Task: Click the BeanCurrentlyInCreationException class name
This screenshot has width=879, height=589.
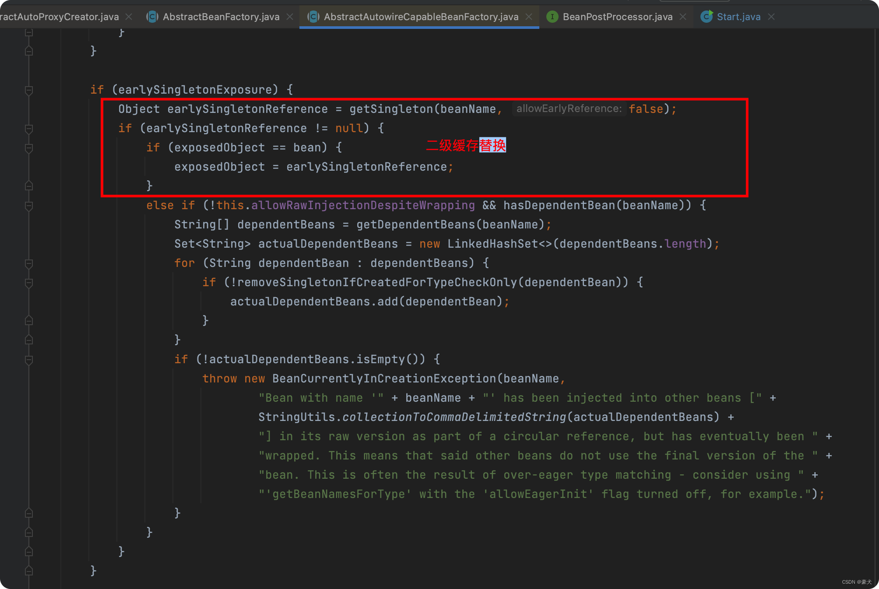Action: tap(384, 379)
